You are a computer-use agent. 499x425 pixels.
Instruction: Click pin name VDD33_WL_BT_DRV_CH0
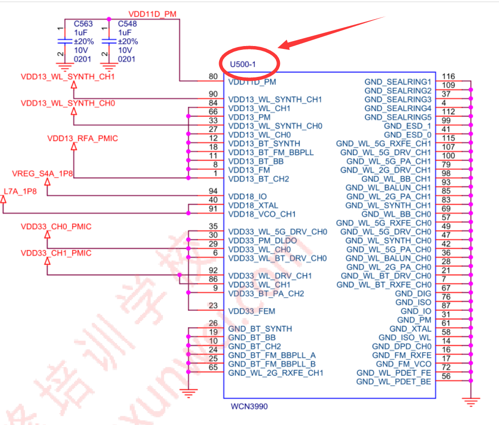pos(277,258)
